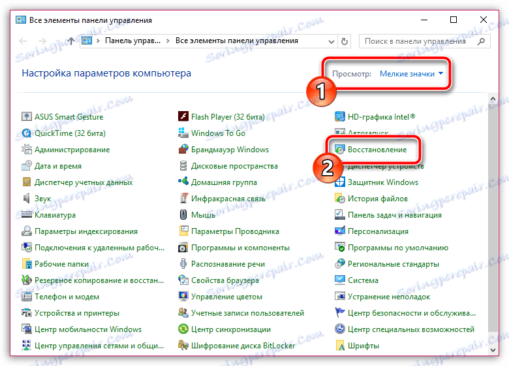This screenshot has width=509, height=366.
Task: Click the Брандмауэр Windows icon
Action: [x=183, y=149]
